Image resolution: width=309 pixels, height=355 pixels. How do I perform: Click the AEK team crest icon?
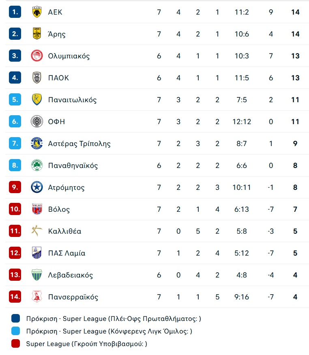(x=36, y=12)
